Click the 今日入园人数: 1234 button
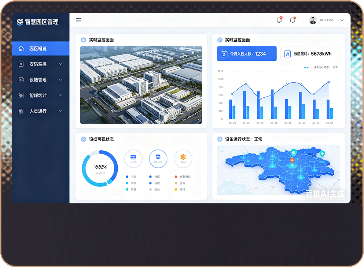The image size is (364, 267). click(247, 54)
